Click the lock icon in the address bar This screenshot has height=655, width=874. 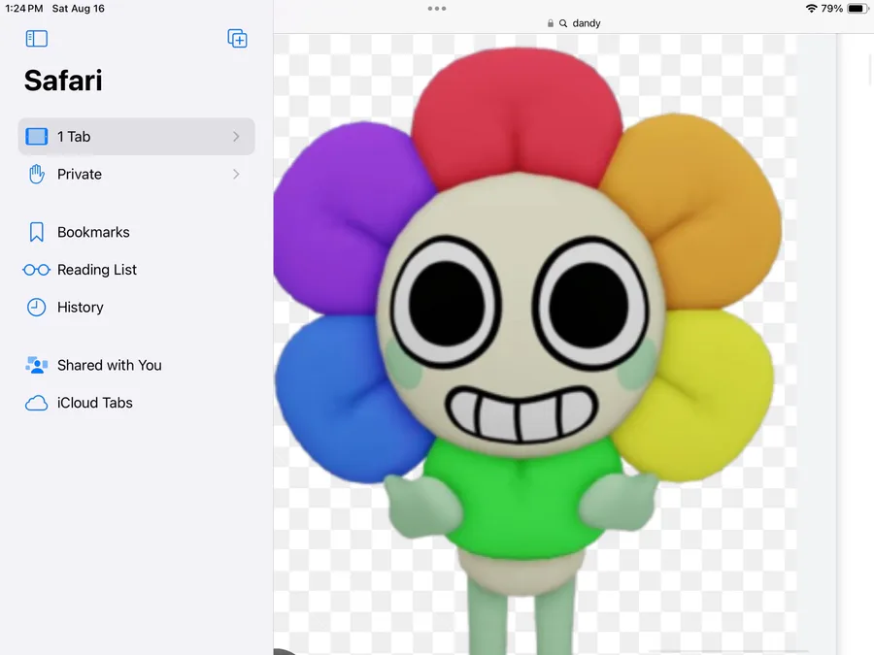pyautogui.click(x=551, y=23)
